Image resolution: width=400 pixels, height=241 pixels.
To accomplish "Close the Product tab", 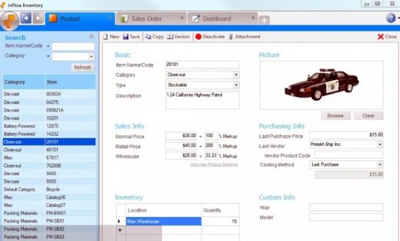I will [x=110, y=18].
